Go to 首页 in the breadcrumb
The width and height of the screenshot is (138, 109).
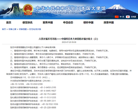pyautogui.click(x=4, y=29)
